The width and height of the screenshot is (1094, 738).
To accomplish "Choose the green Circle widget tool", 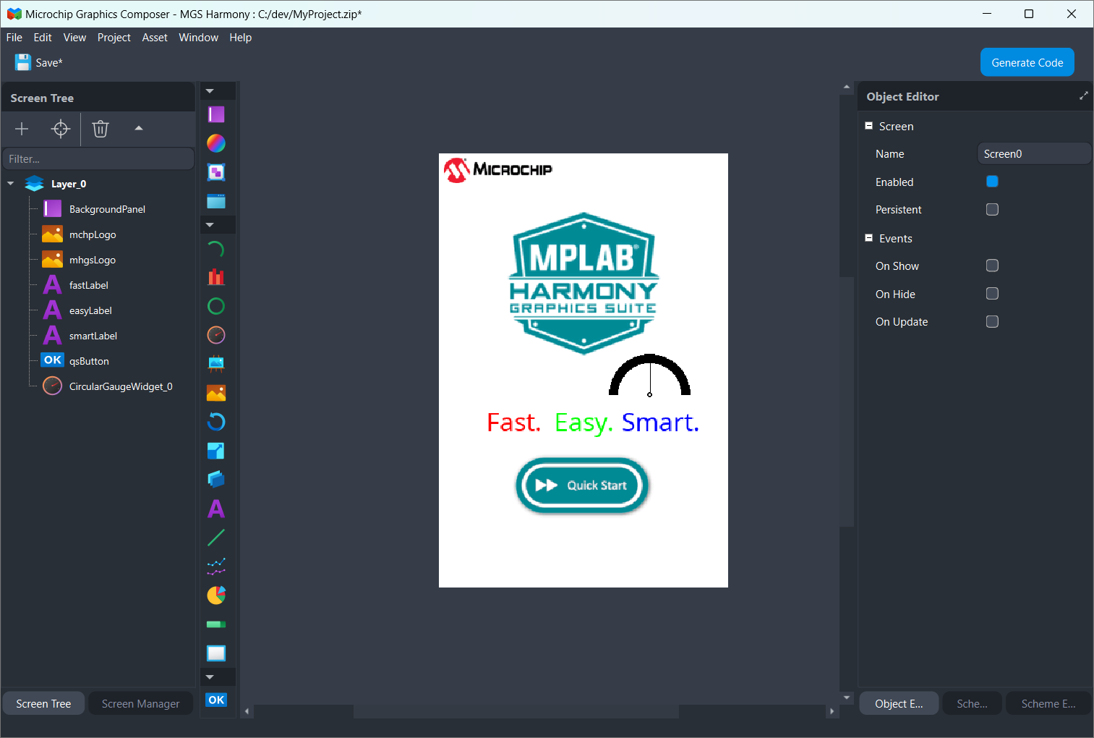I will (216, 306).
